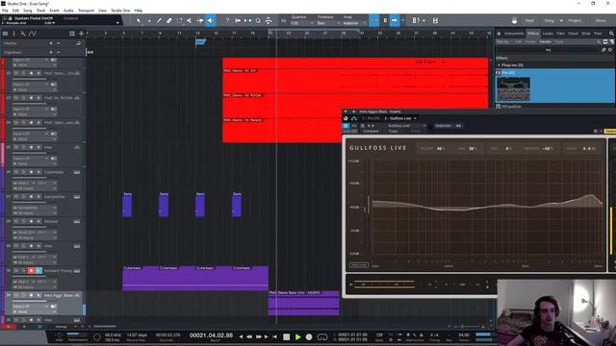Click the Project page button
Viewport: 616px width, 346px height.
tap(575, 20)
